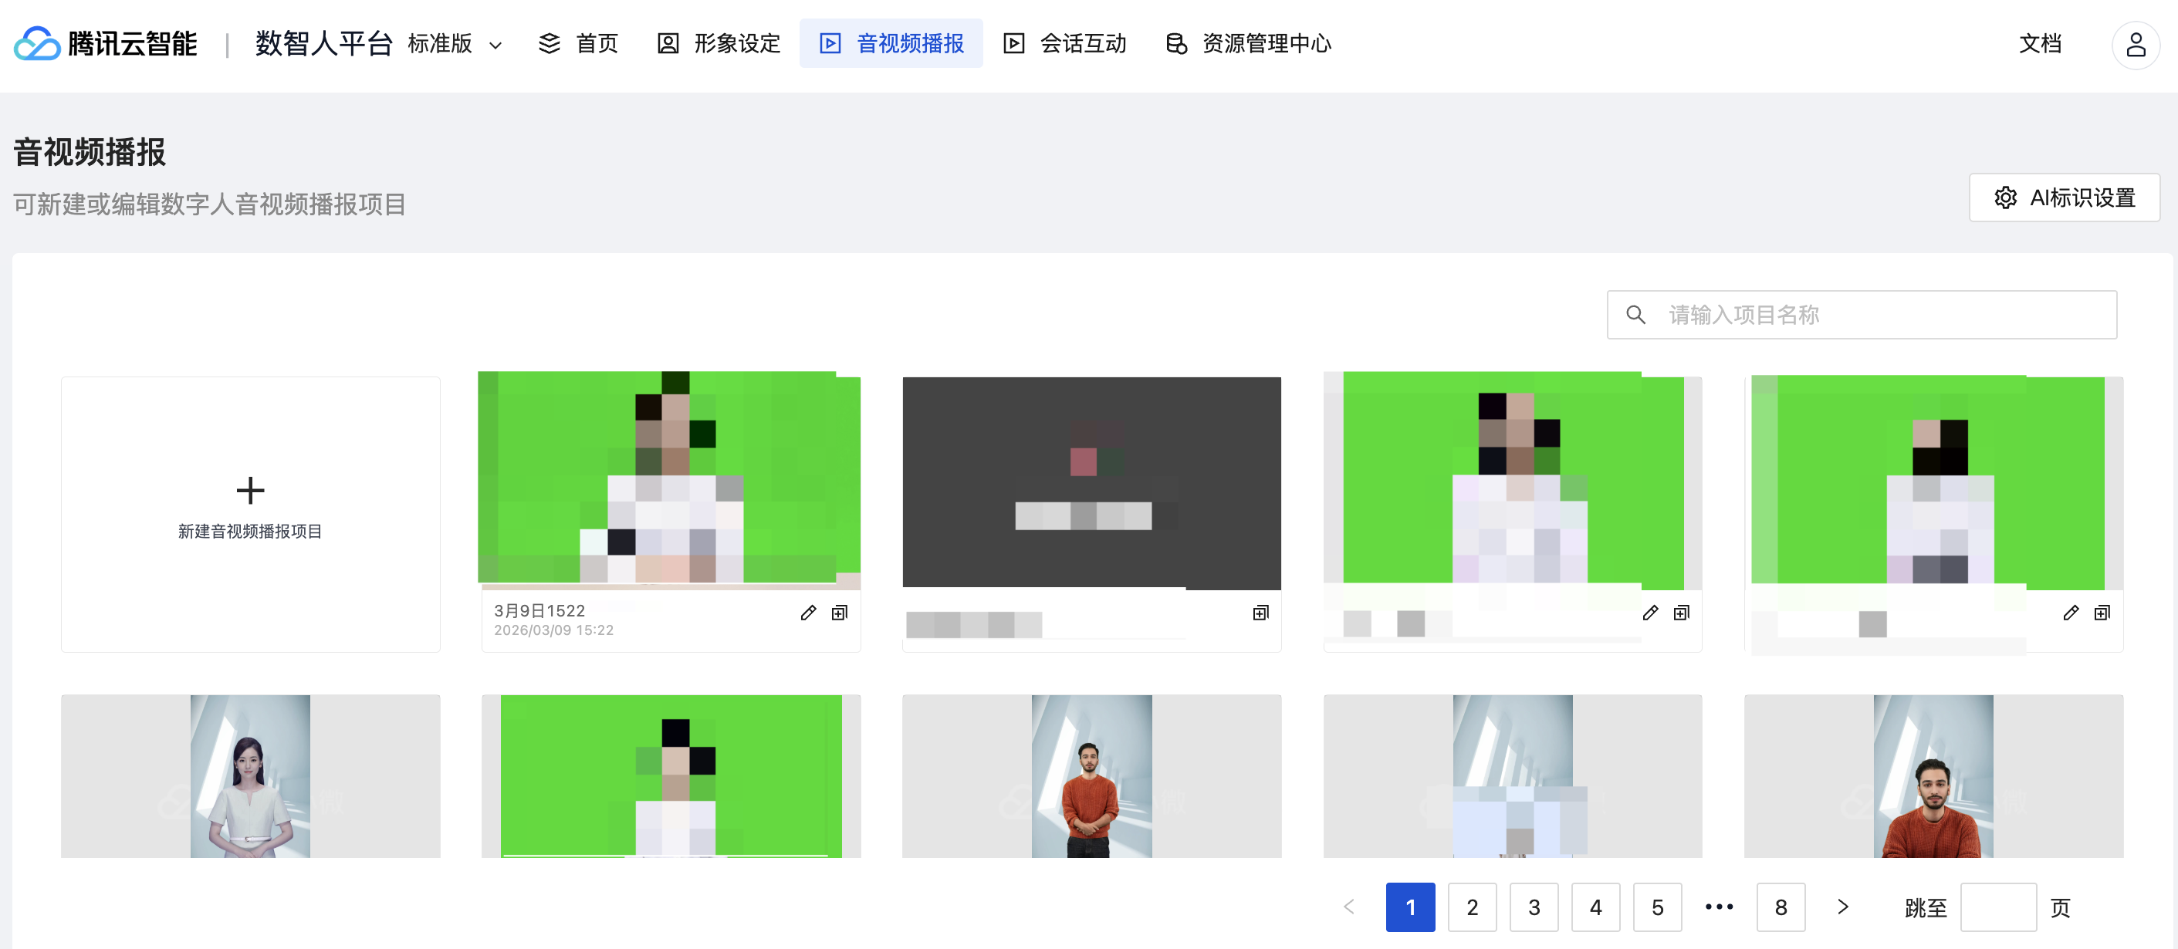Click copy icon under the dark gray thumbnail

1260,613
